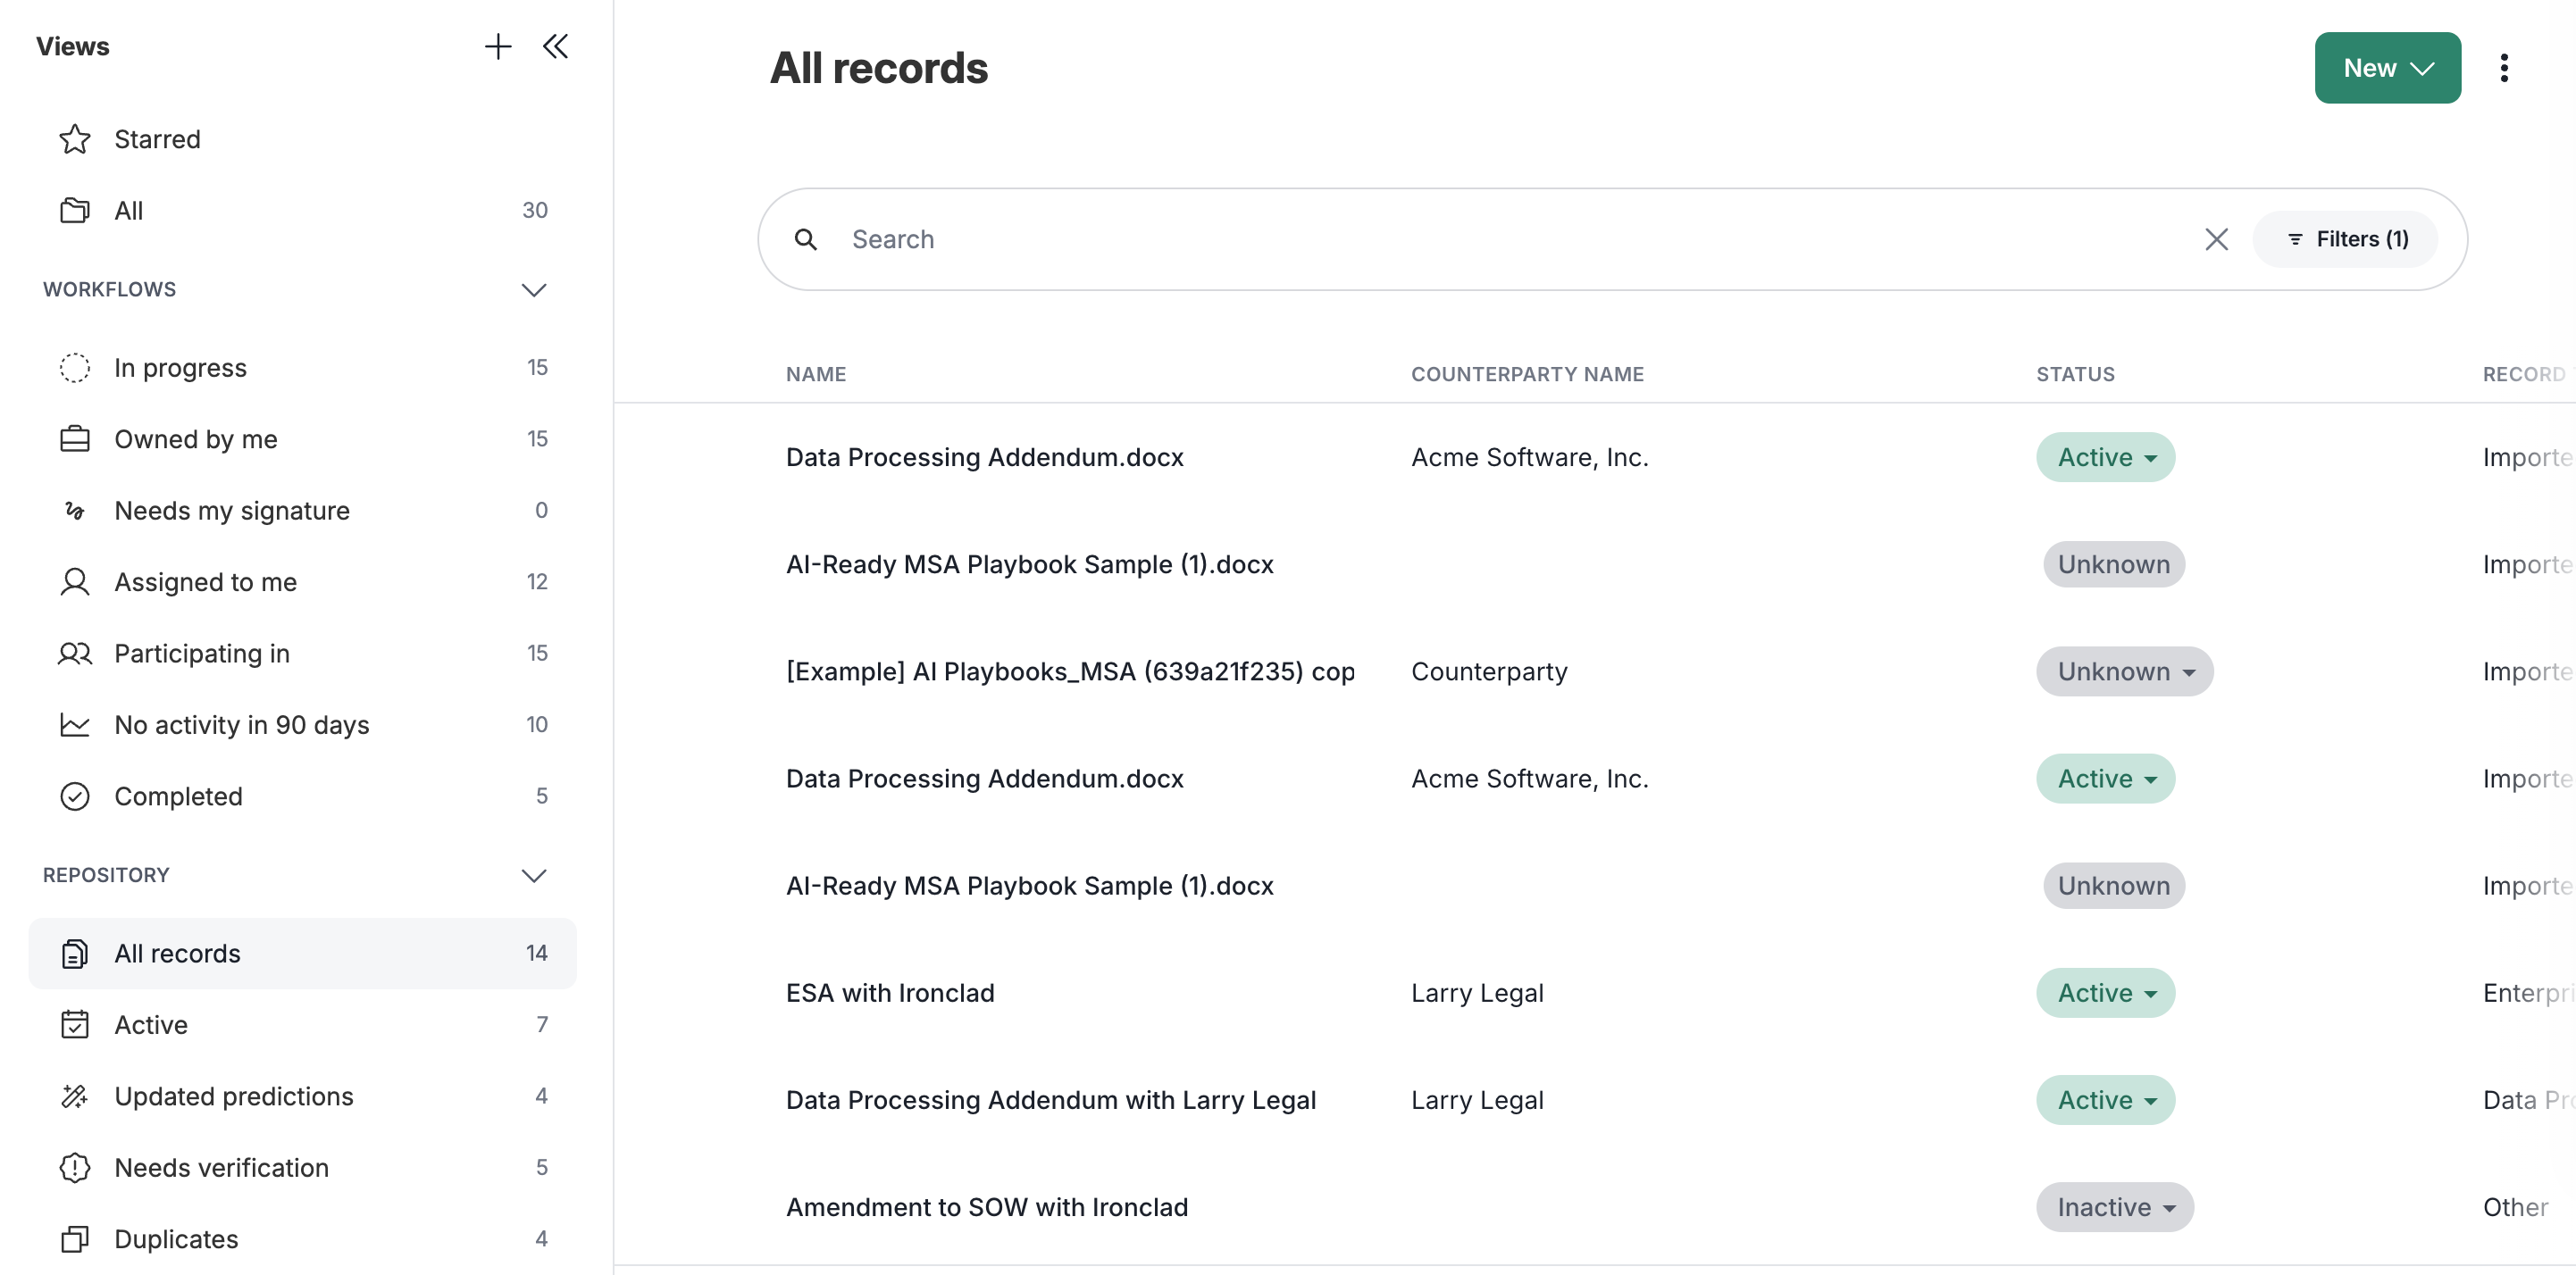Open the three-dot more options menu
This screenshot has height=1275, width=2576.
tap(2504, 68)
